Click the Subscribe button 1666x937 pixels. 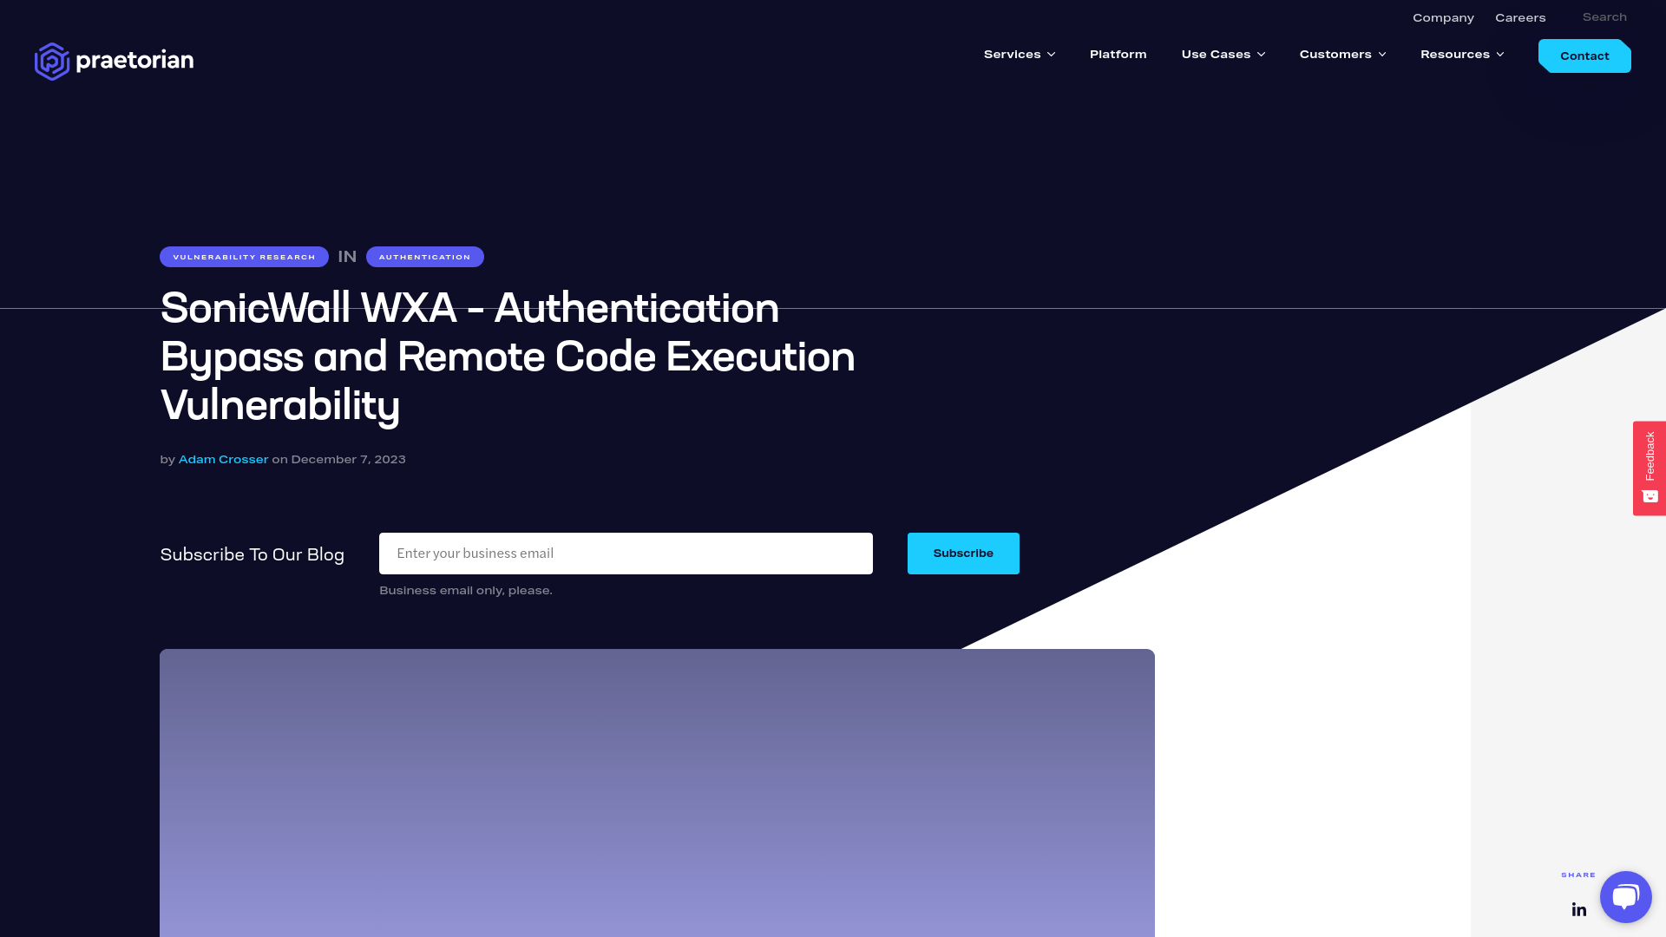click(x=963, y=553)
